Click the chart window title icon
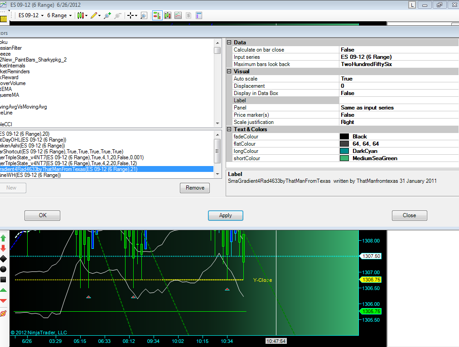This screenshot has width=459, height=347. click(x=3, y=5)
